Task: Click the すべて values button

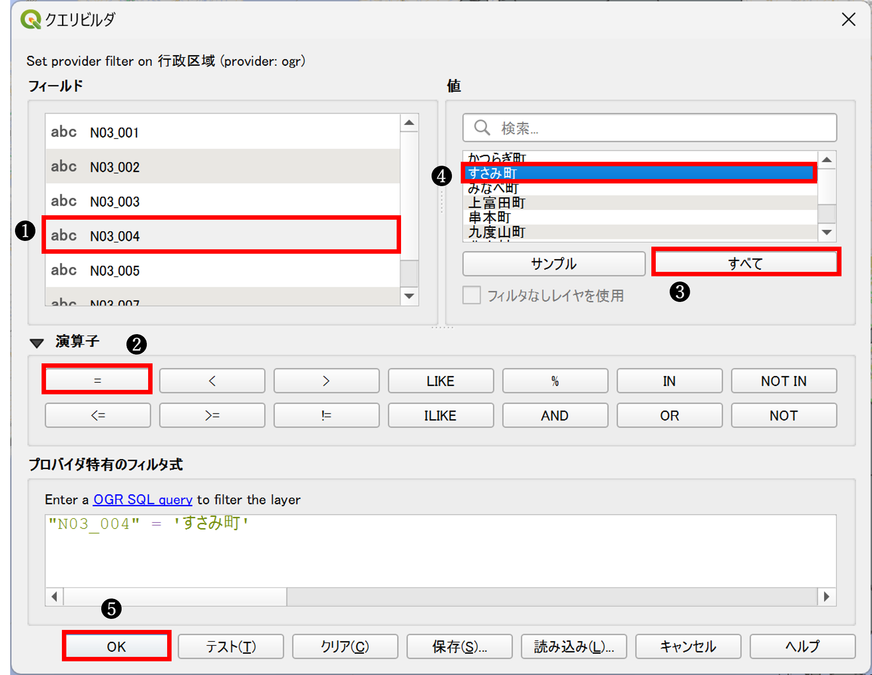Action: (746, 263)
